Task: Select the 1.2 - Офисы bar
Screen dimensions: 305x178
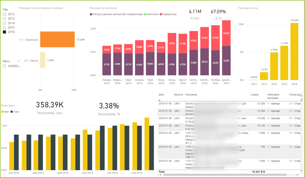Action: click(x=43, y=60)
